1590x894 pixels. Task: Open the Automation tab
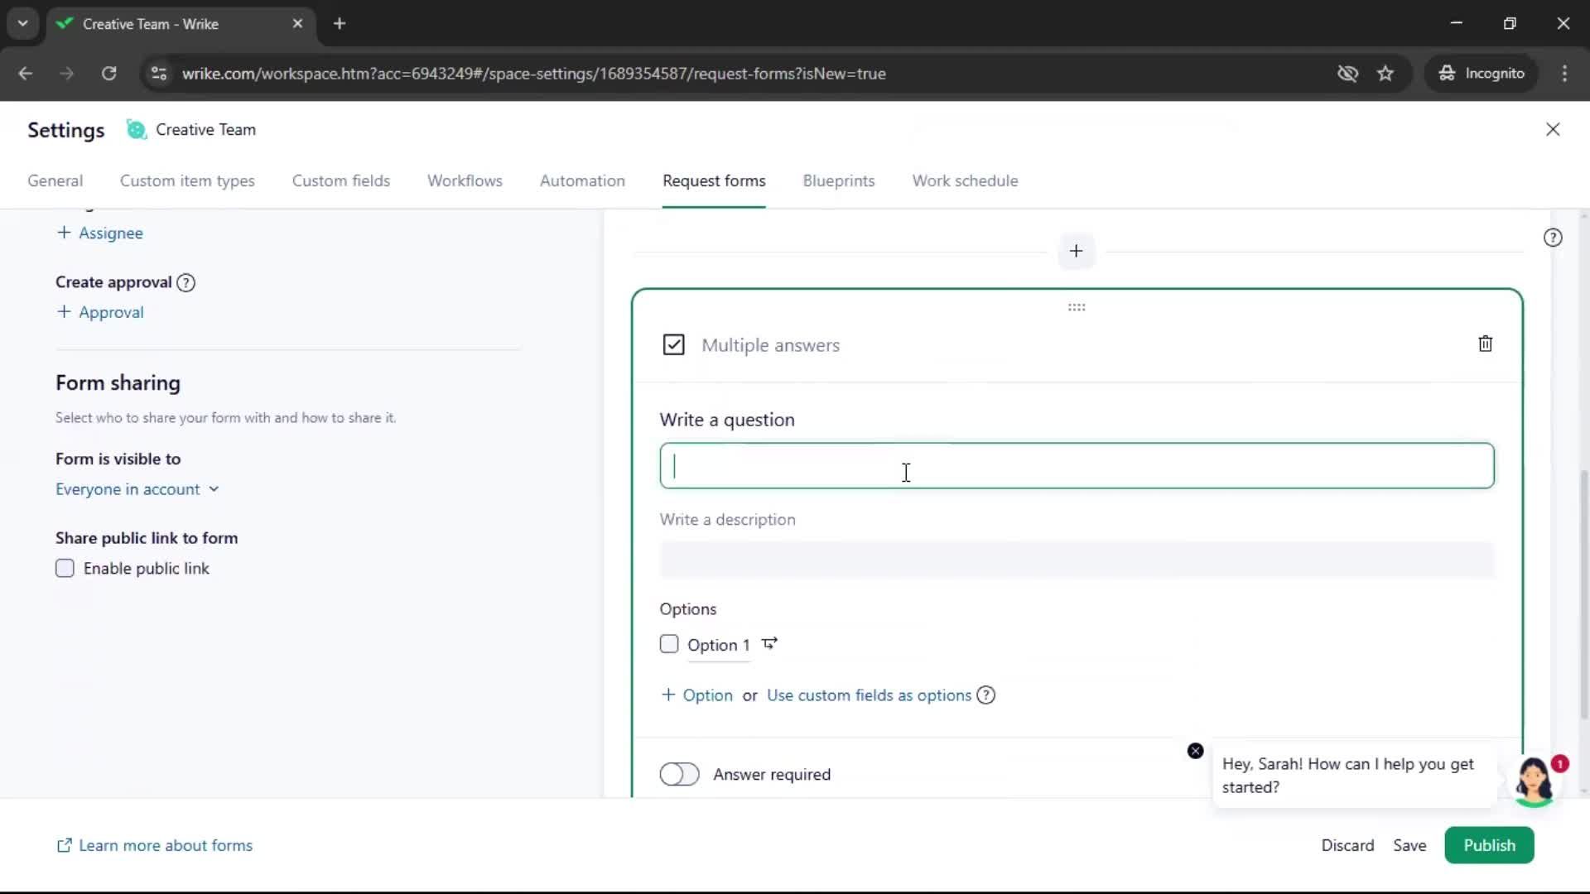[582, 180]
